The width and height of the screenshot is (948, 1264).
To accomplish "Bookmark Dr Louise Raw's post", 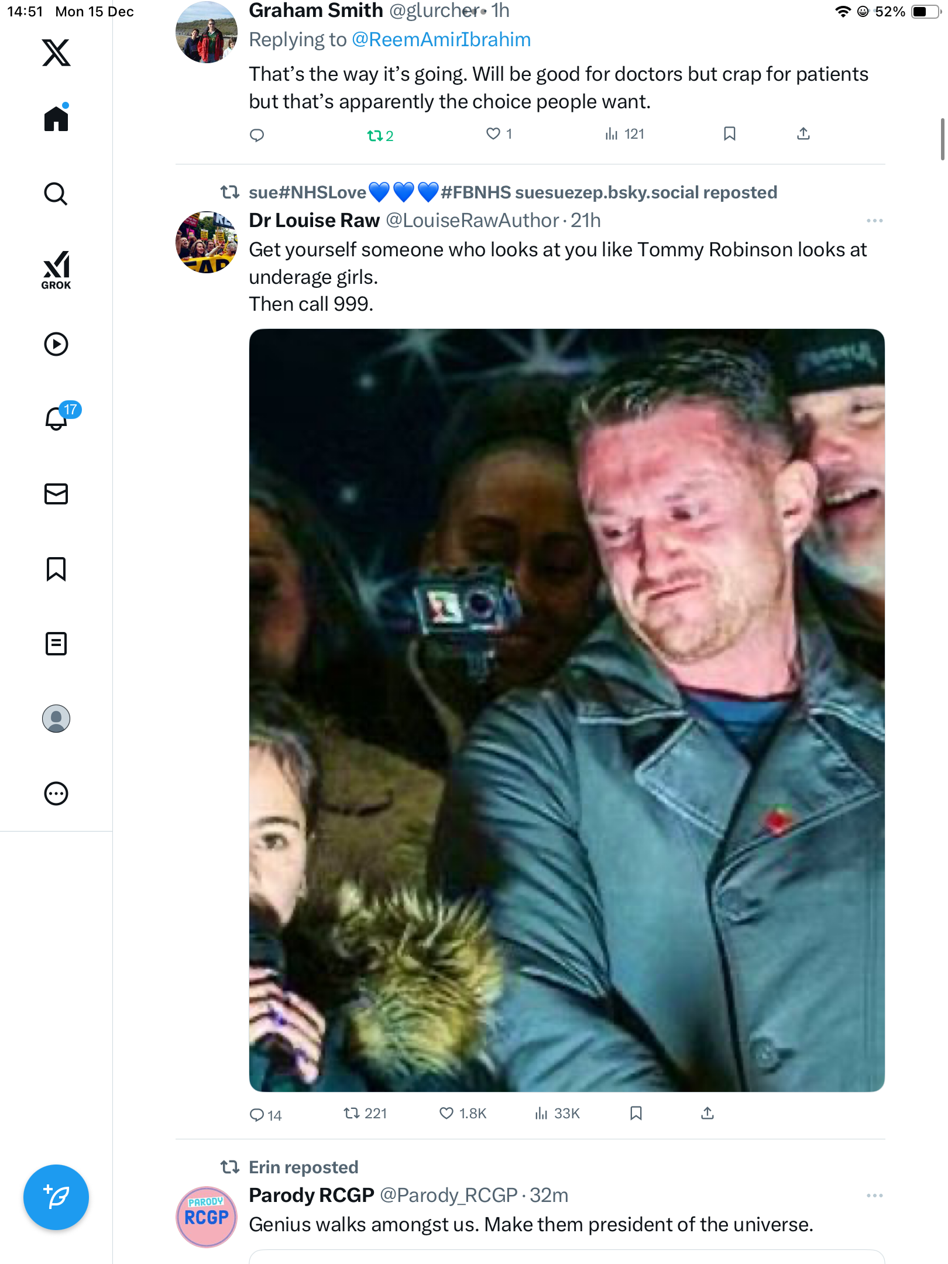I will pos(636,1113).
